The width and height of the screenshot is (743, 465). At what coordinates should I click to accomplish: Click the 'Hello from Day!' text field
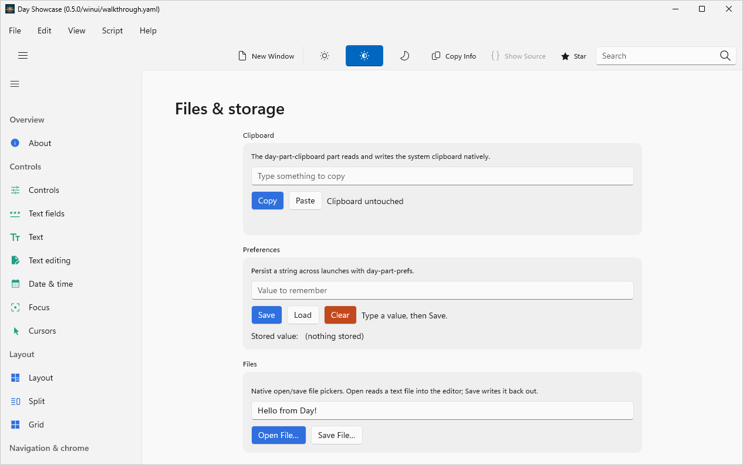pos(443,410)
